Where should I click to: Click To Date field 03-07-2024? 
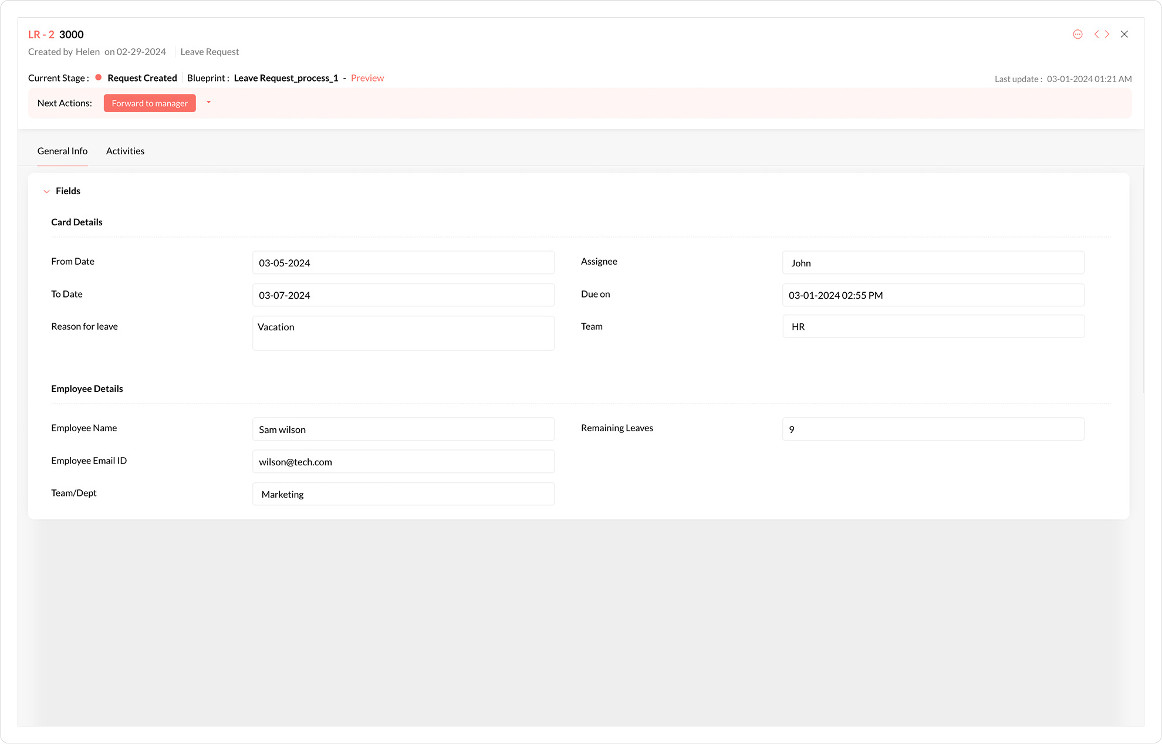click(403, 295)
